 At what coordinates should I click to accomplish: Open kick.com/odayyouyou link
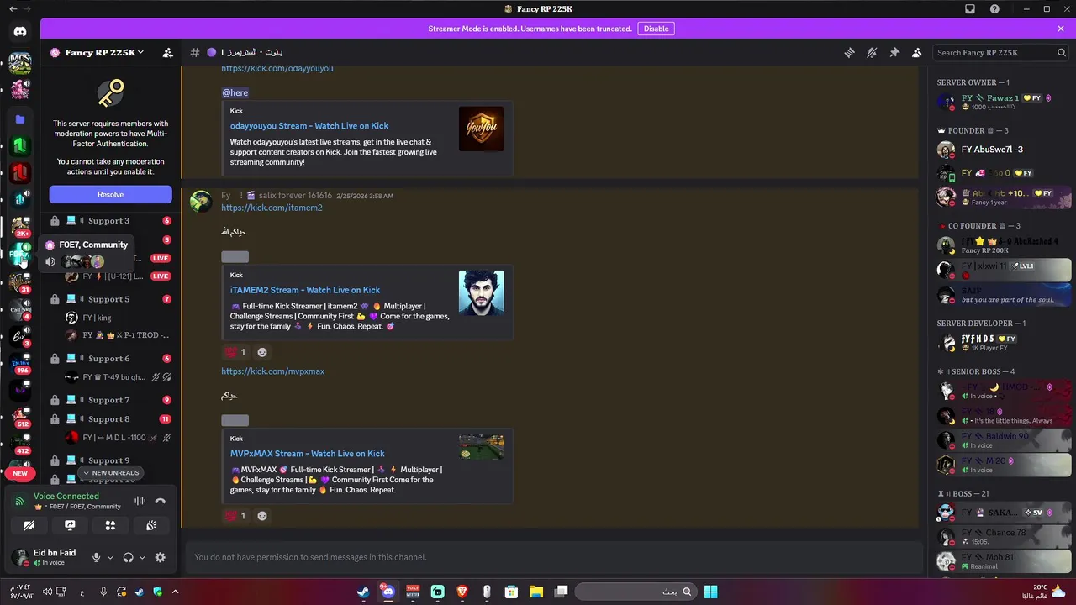point(277,68)
